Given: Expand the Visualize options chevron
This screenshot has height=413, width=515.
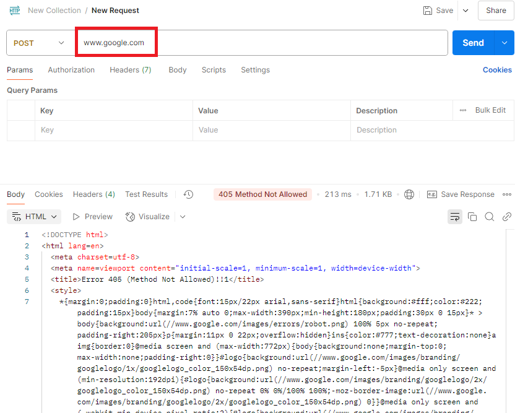Looking at the screenshot, I should pos(183,217).
